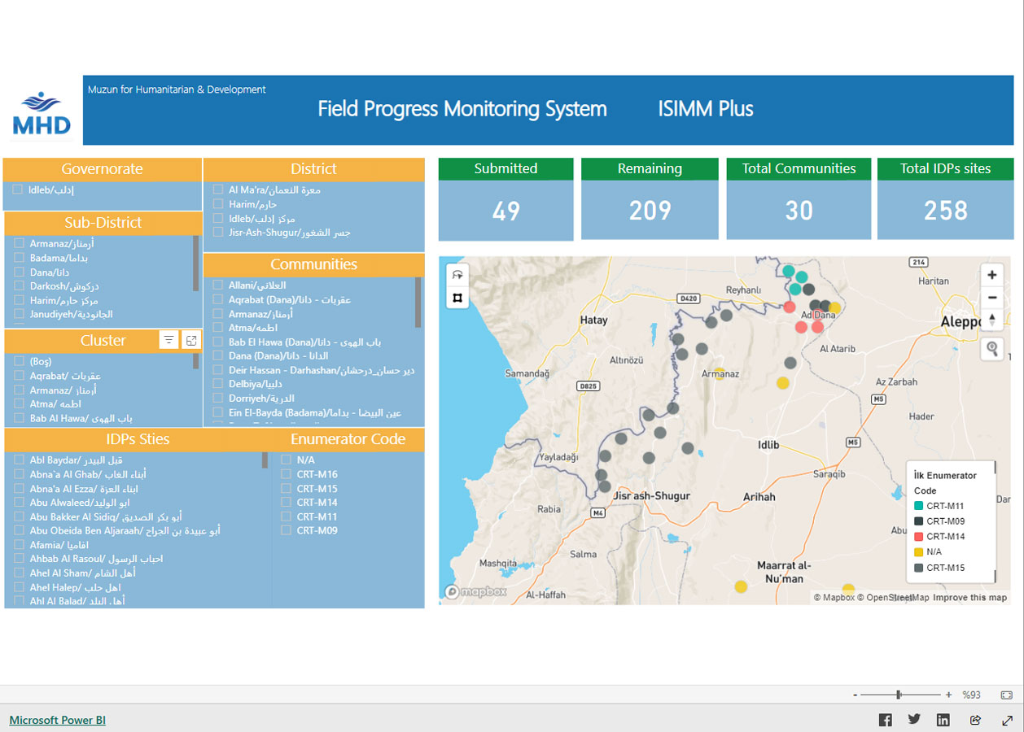1024x732 pixels.
Task: Click the map search magnifier icon
Action: tap(992, 349)
